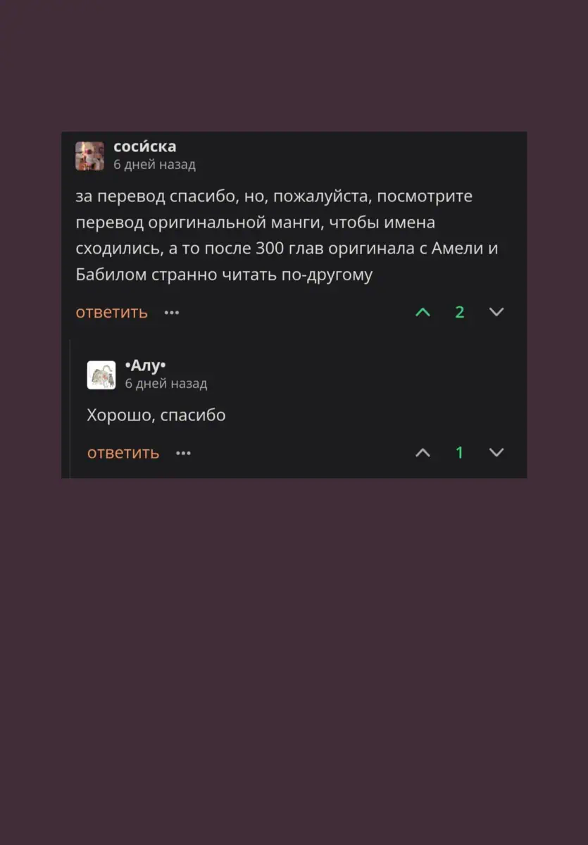
Task: Click the word "по-другому" ending сосиска's comment
Action: [327, 275]
